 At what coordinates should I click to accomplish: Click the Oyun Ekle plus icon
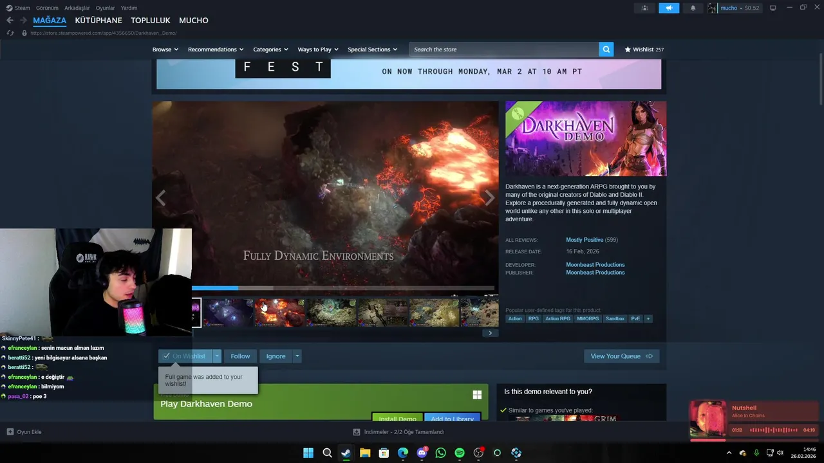coord(10,432)
